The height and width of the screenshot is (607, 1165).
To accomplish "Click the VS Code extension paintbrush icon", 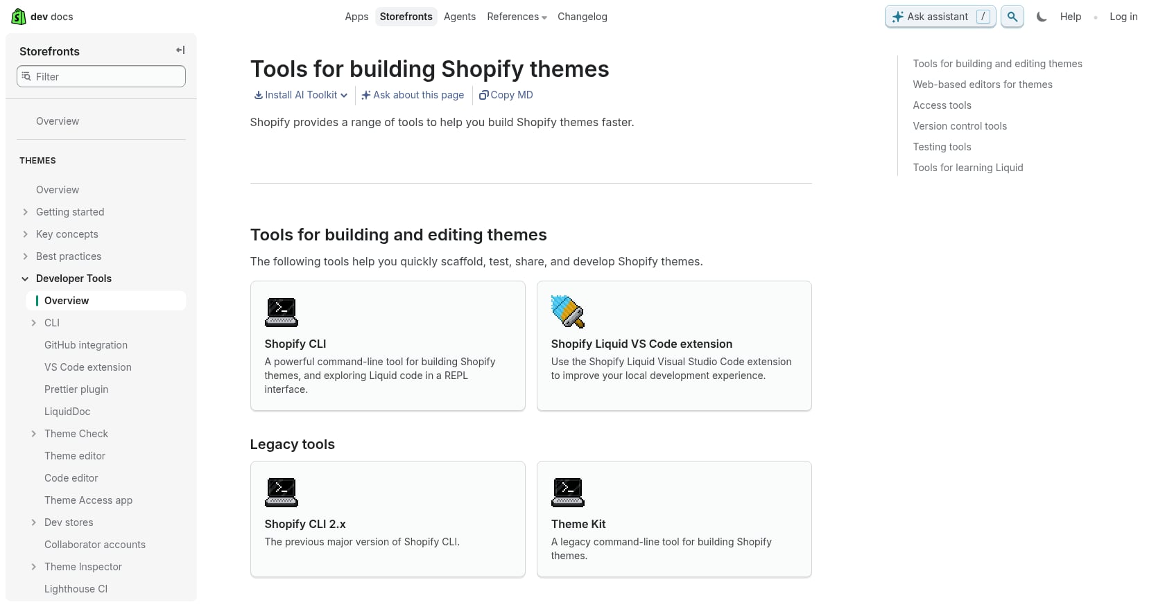I will pos(568,311).
